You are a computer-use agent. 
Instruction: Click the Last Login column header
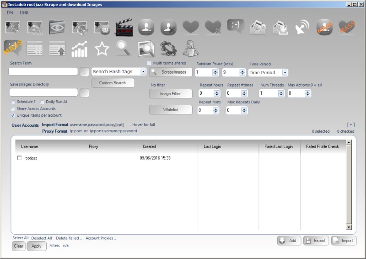click(228, 146)
